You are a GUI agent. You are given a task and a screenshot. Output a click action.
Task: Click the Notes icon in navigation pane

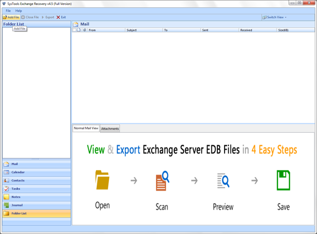click(6, 197)
